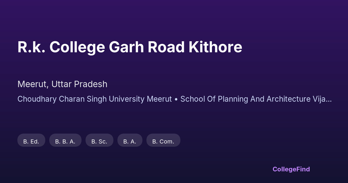
Task: Open the B. Com. course chip
Action: tap(163, 141)
